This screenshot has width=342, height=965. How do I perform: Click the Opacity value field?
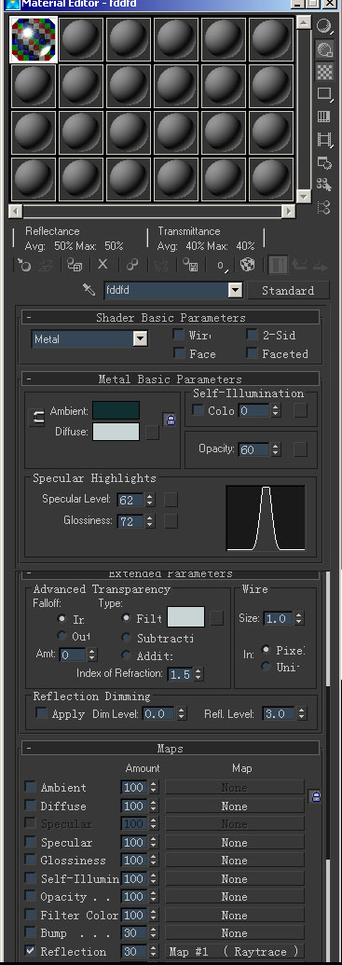pyautogui.click(x=254, y=449)
